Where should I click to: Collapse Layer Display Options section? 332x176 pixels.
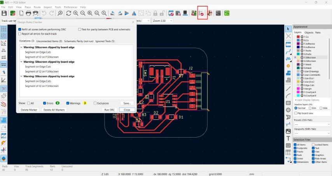coord(296,100)
